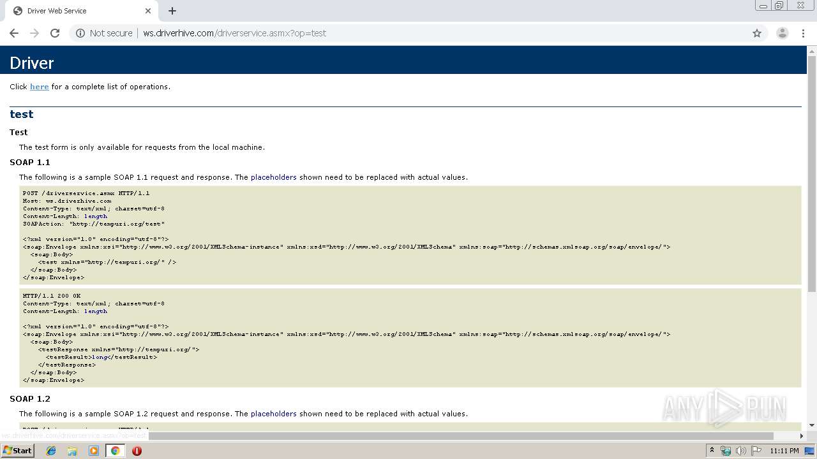Click the horizontal scrollbar right arrow

tap(802, 435)
